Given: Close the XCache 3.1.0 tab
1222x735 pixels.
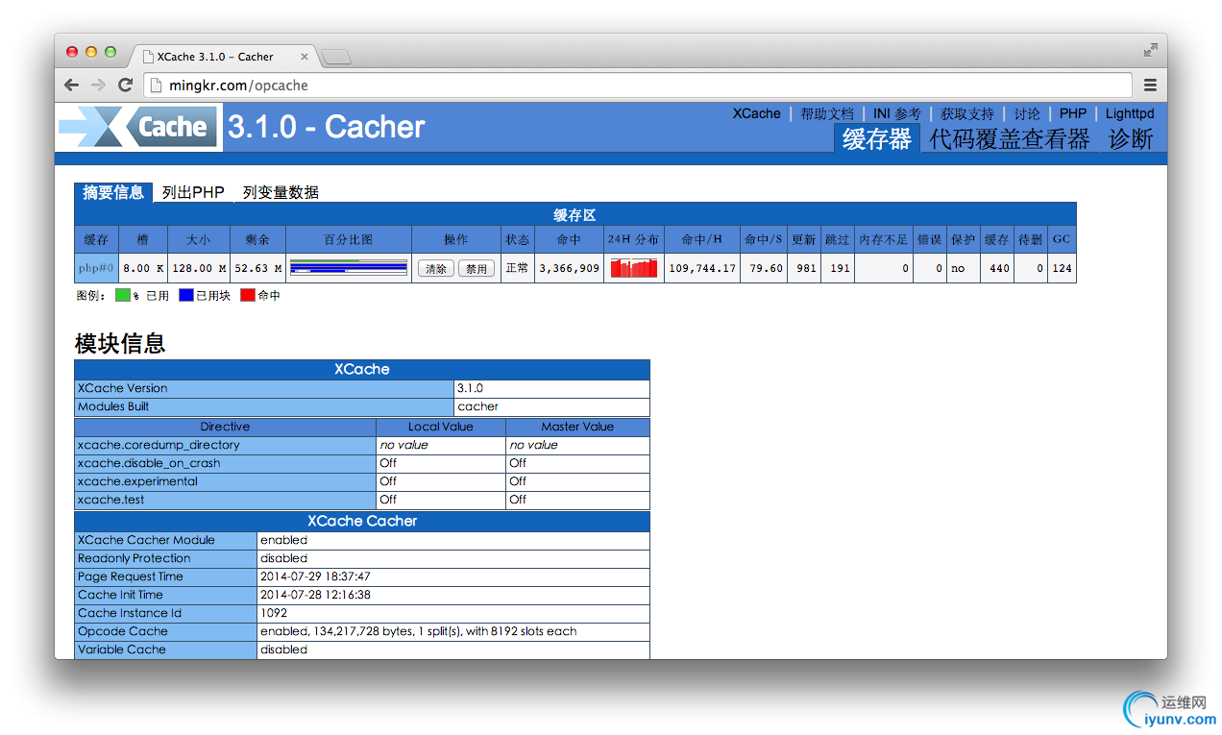Looking at the screenshot, I should point(305,57).
